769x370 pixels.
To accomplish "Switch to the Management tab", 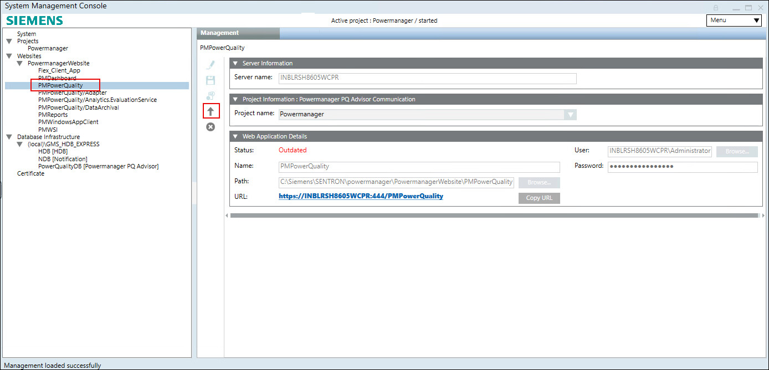I will [x=220, y=33].
